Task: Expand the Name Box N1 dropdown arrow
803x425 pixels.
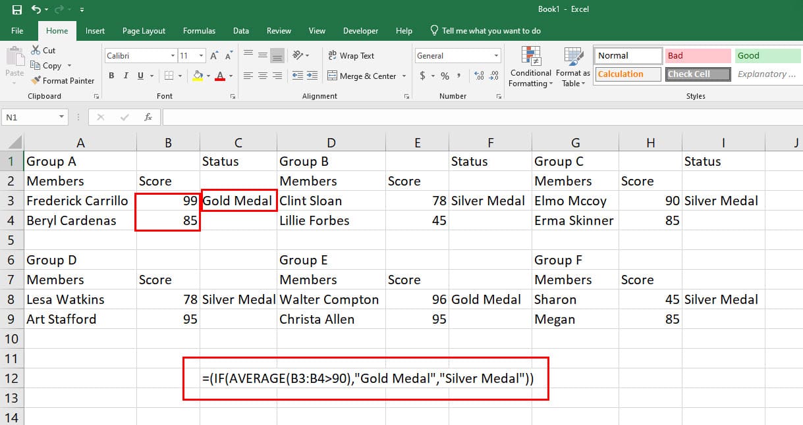Action: 62,117
